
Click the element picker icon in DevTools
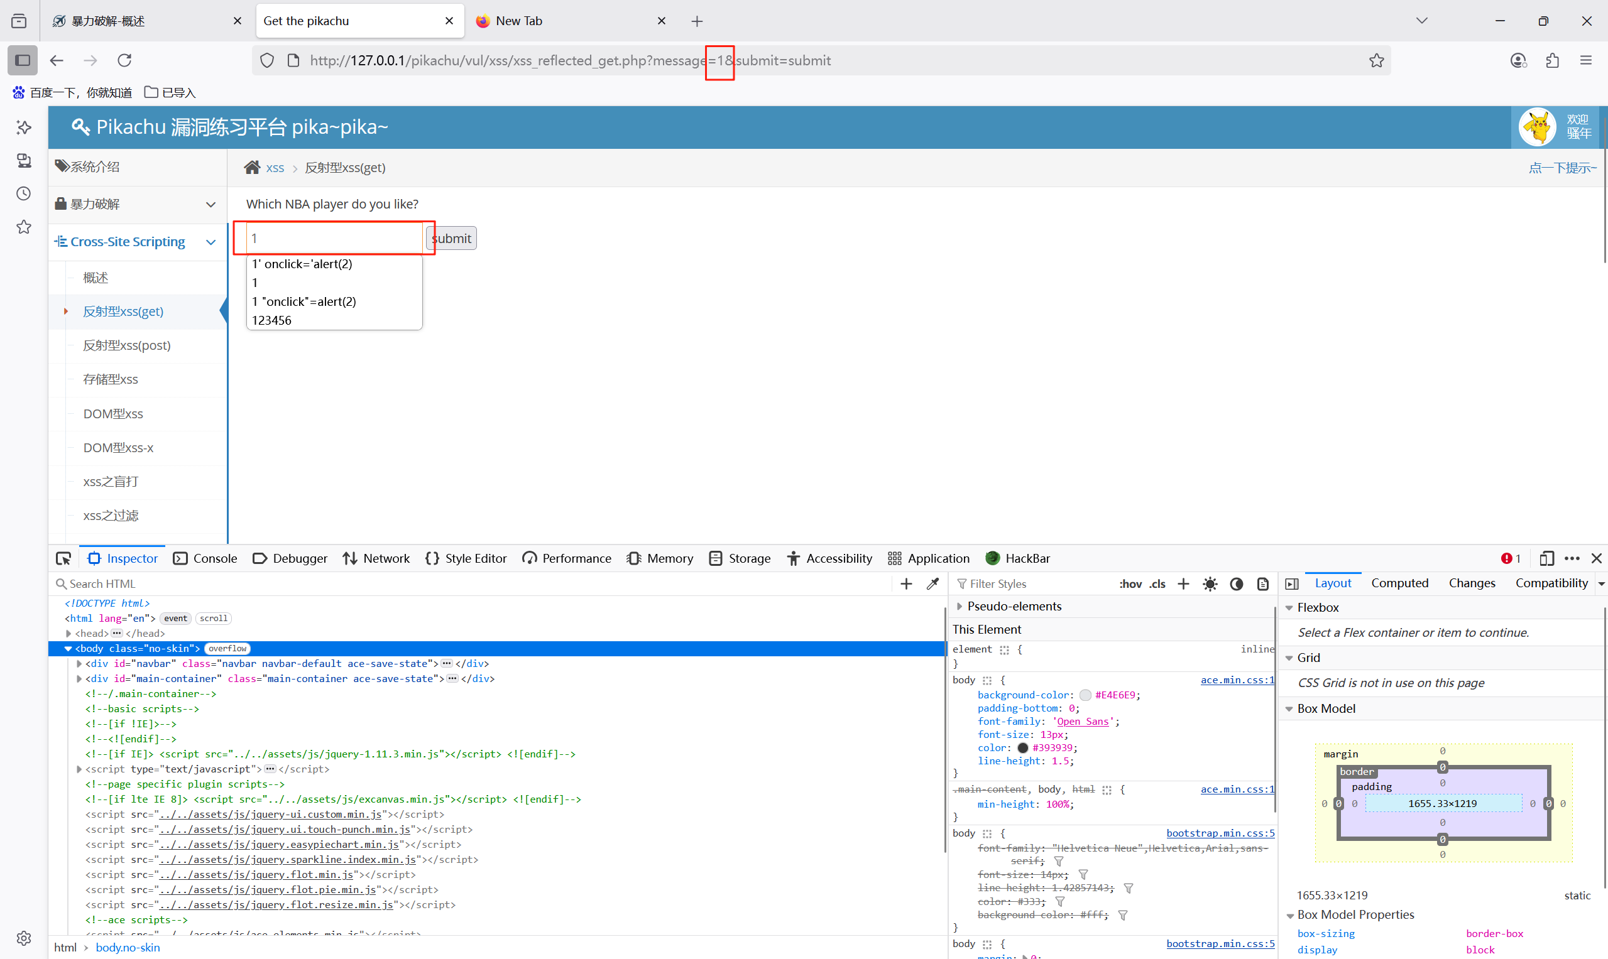click(x=63, y=558)
